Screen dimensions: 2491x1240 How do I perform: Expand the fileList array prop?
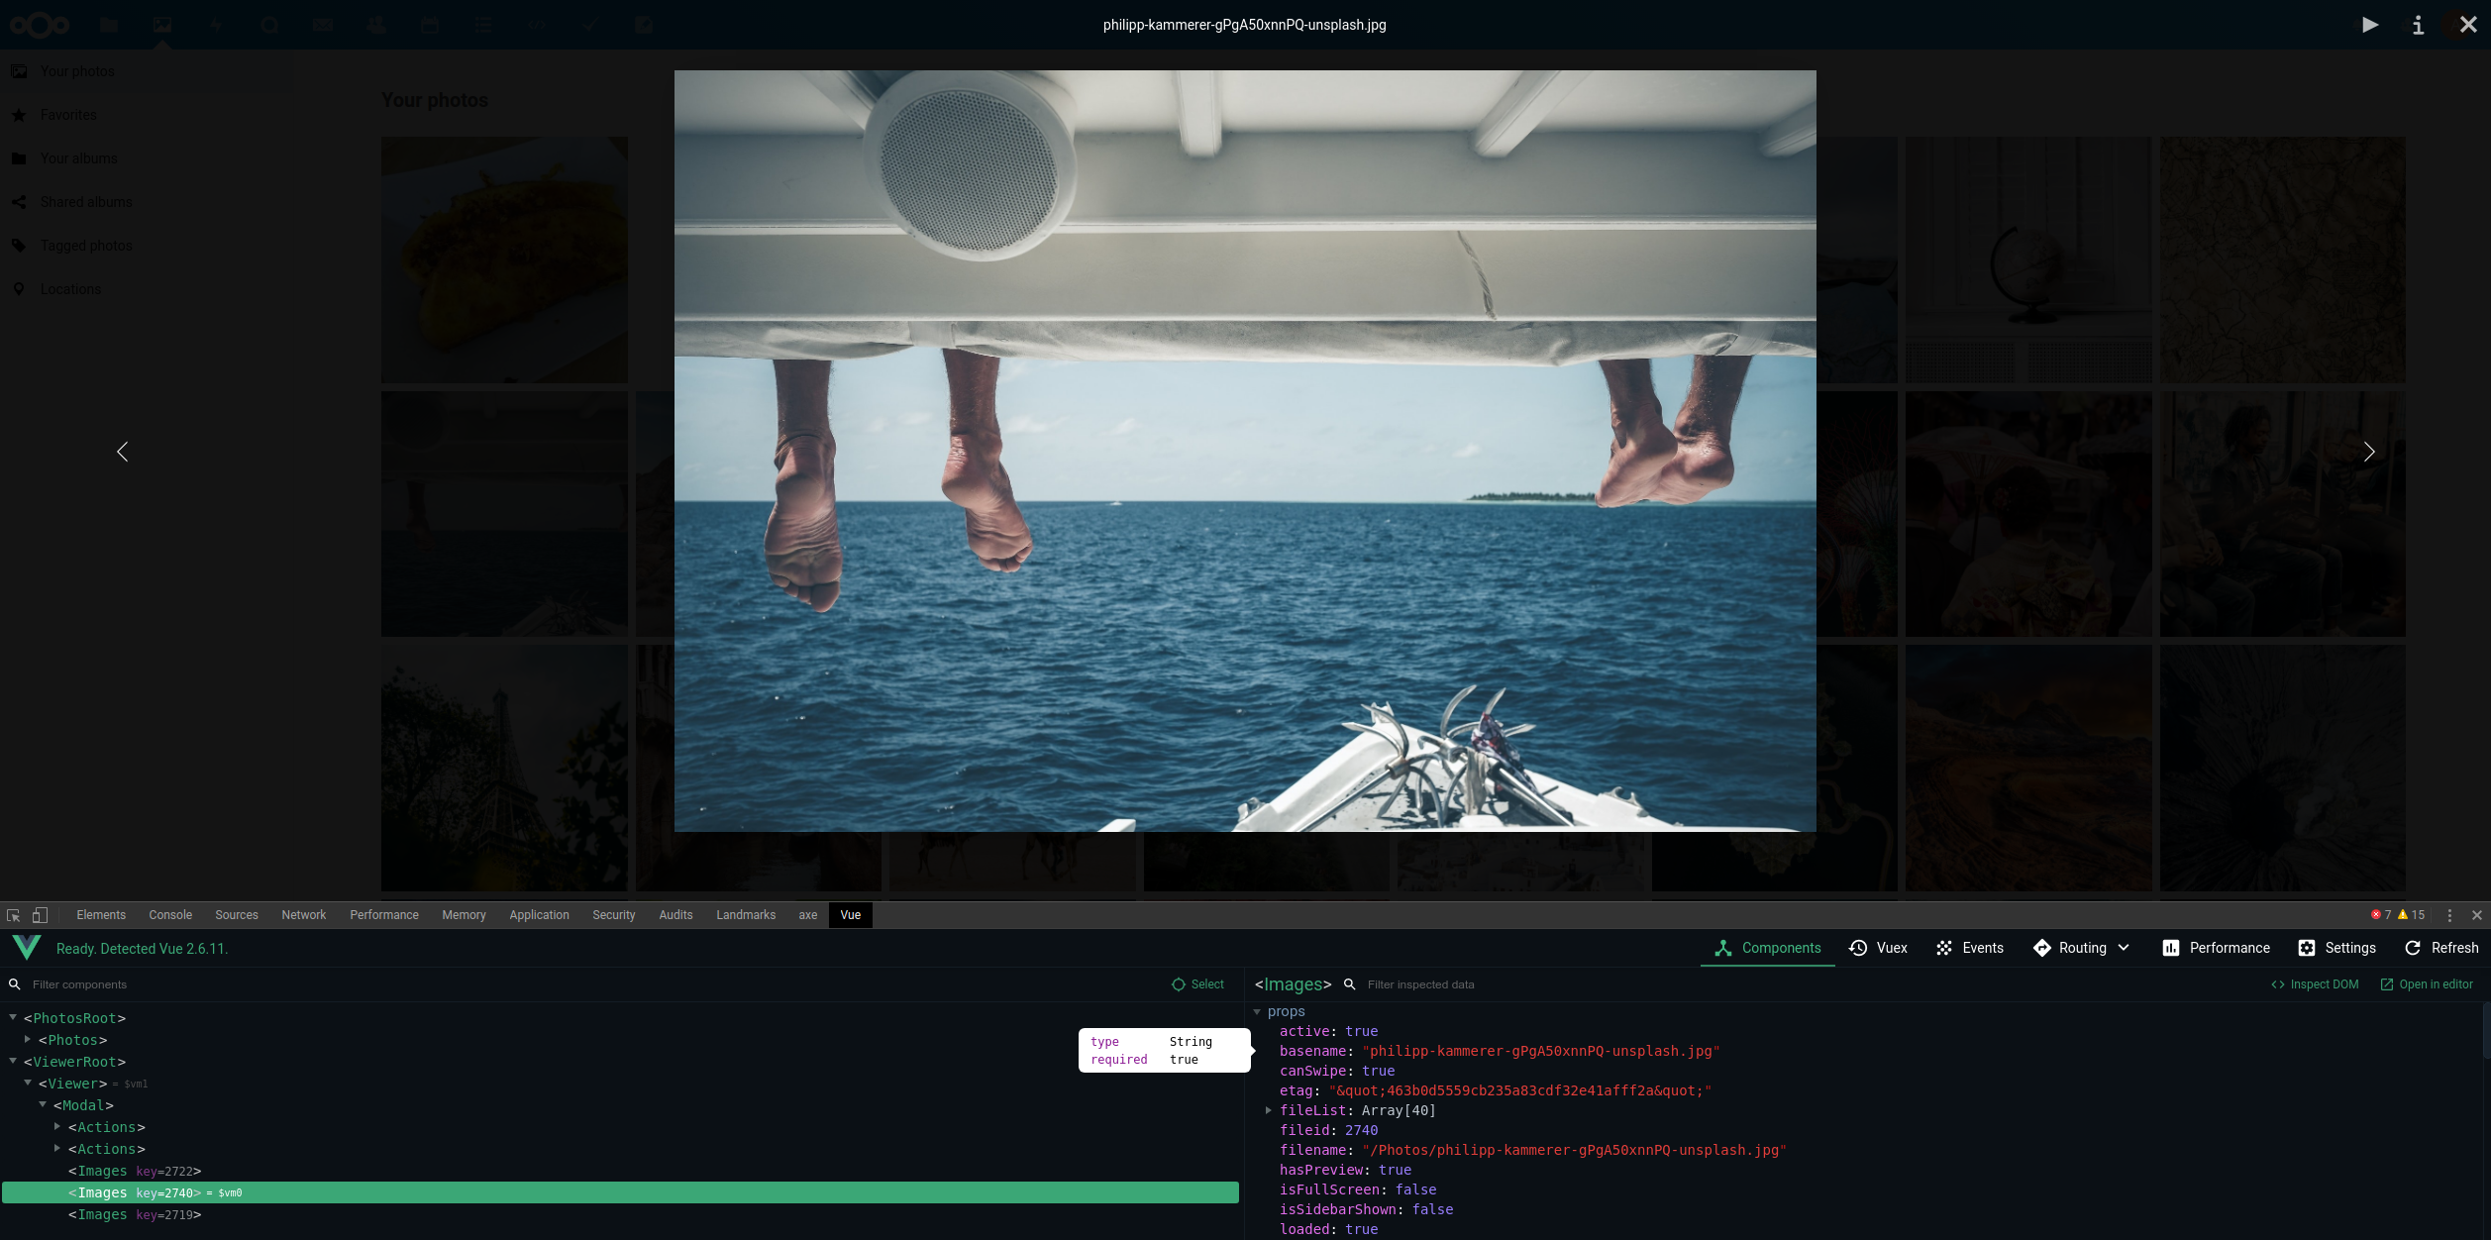(x=1269, y=1110)
